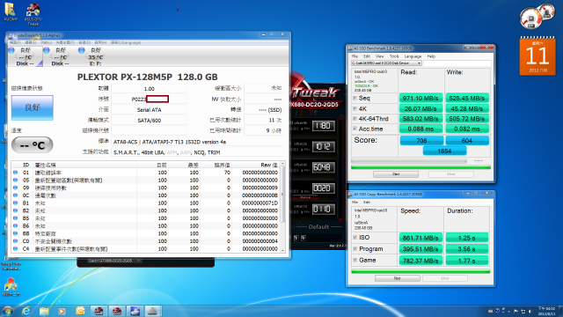Screen dimensions: 563x317
Task: Click the status dot for attribute B1
Action: (15, 203)
